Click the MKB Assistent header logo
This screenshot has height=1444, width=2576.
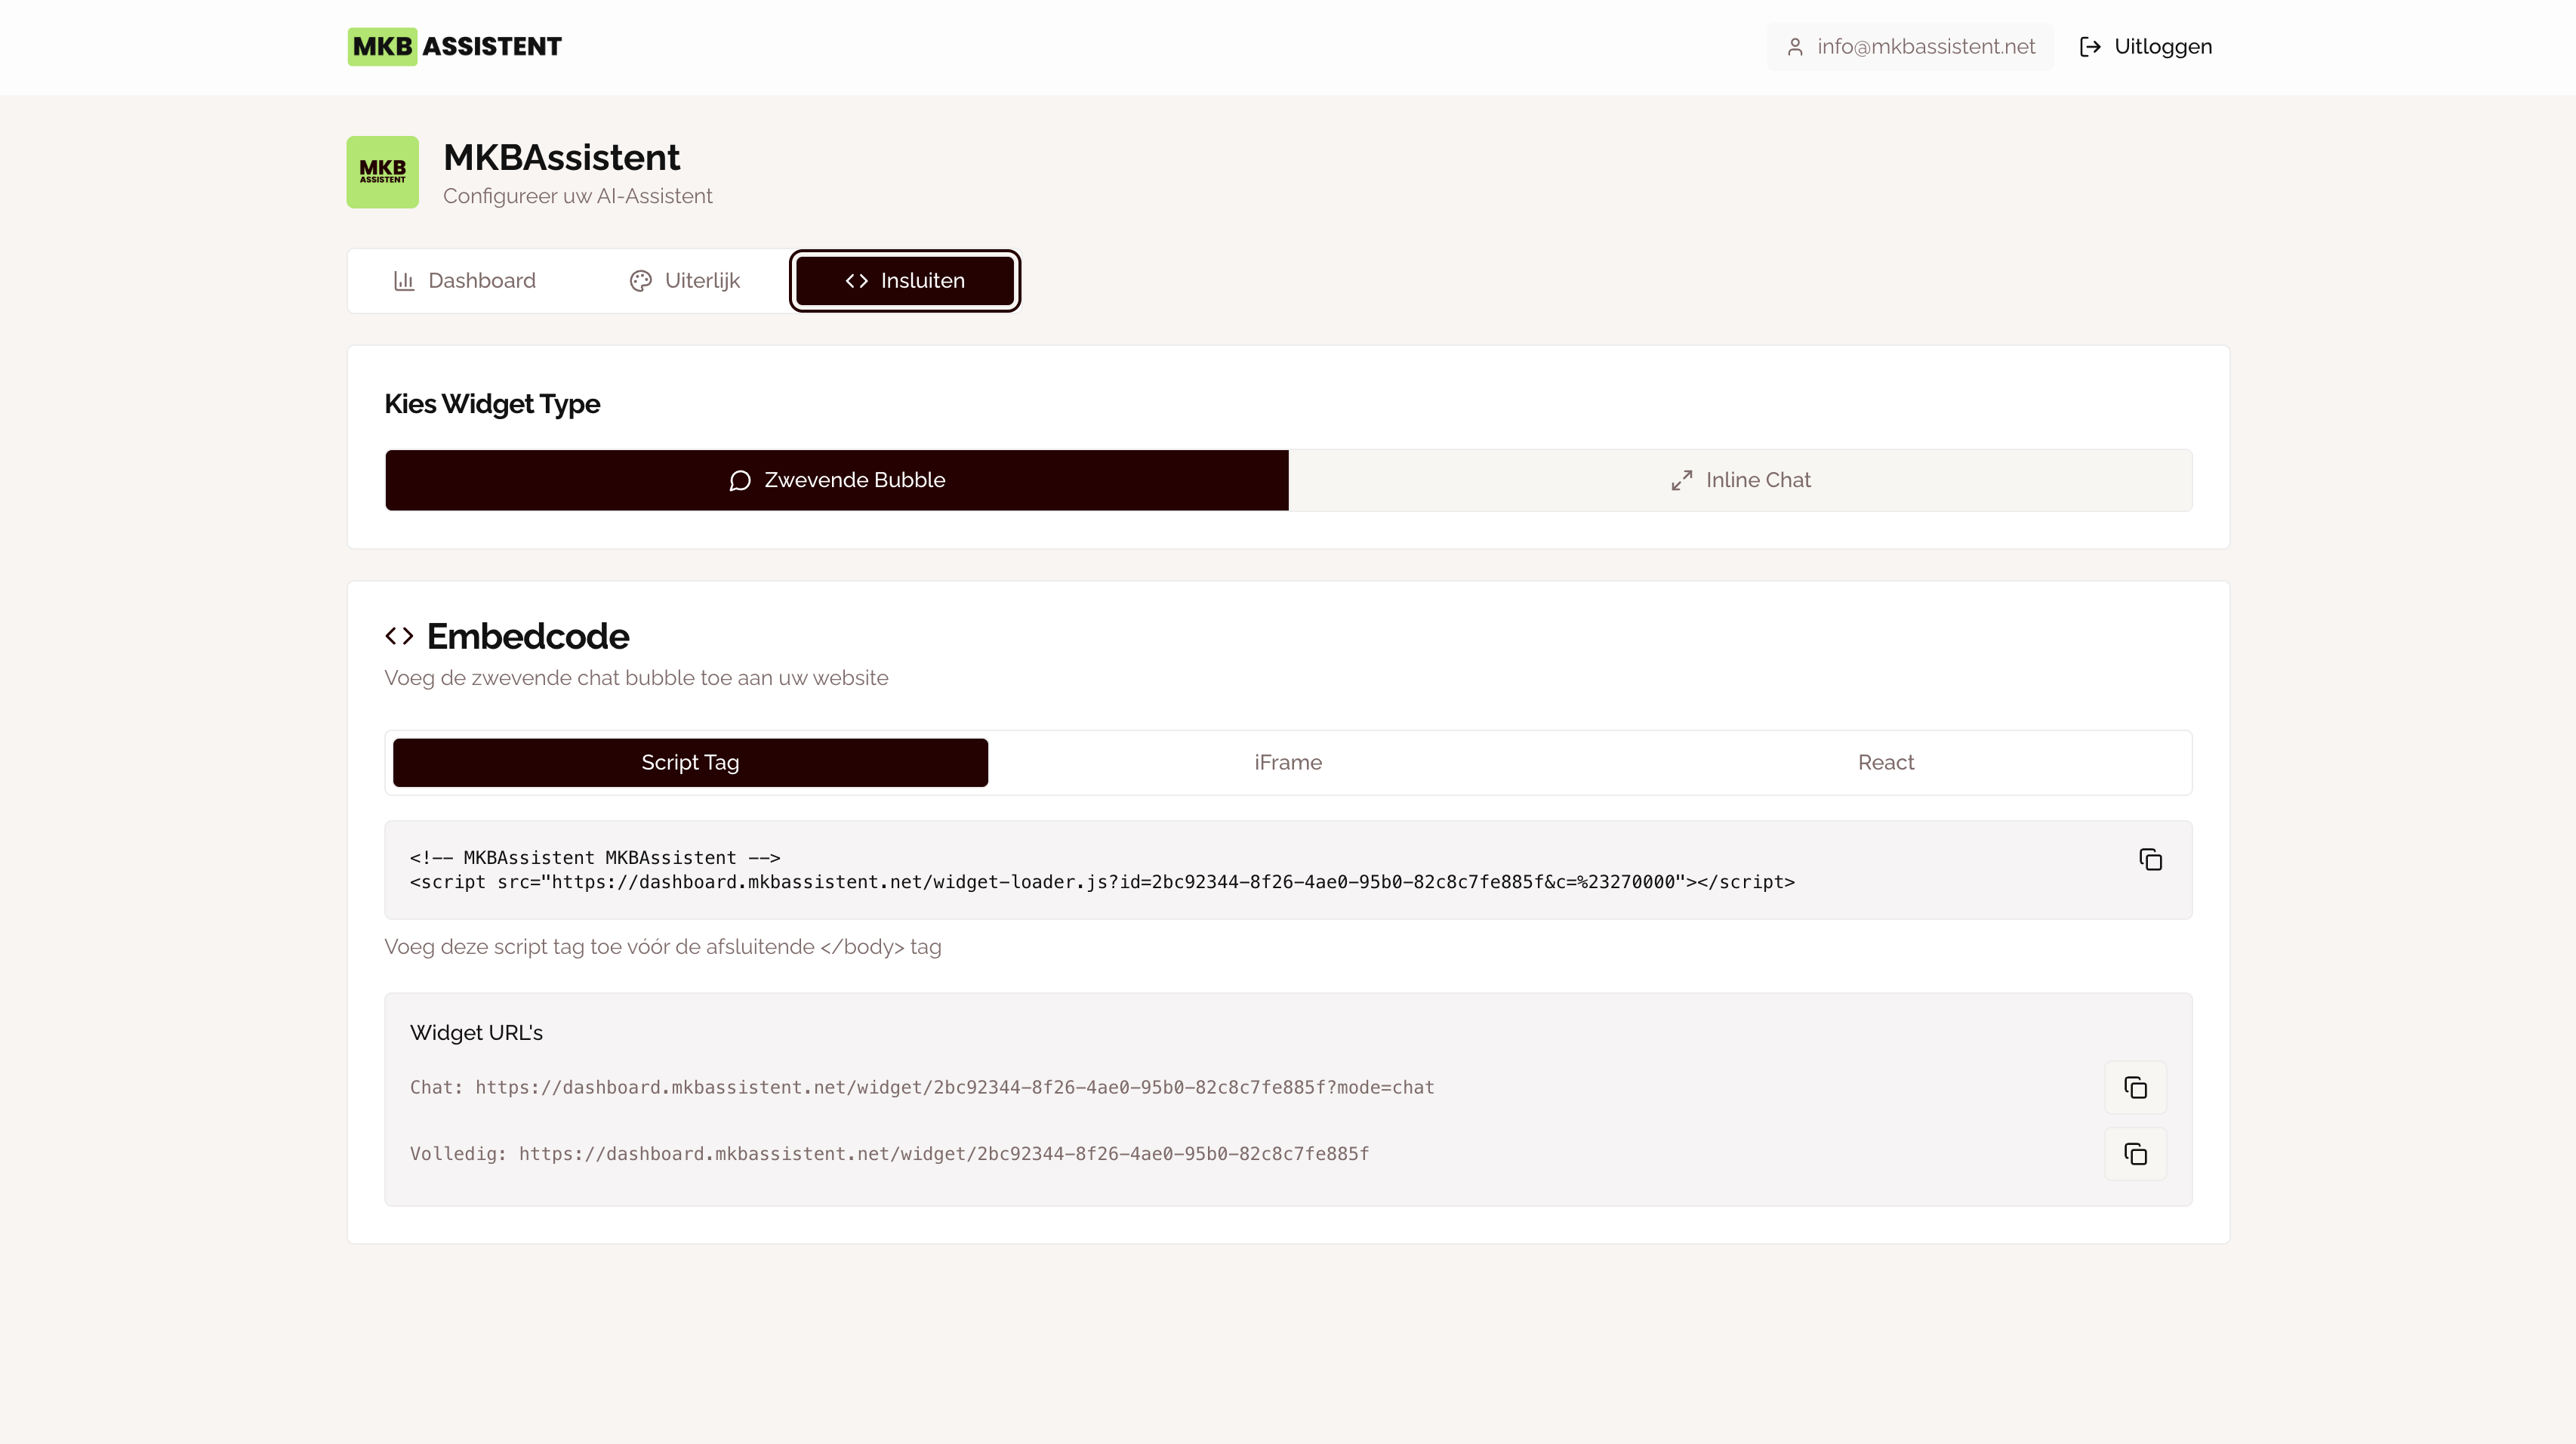pos(454,47)
